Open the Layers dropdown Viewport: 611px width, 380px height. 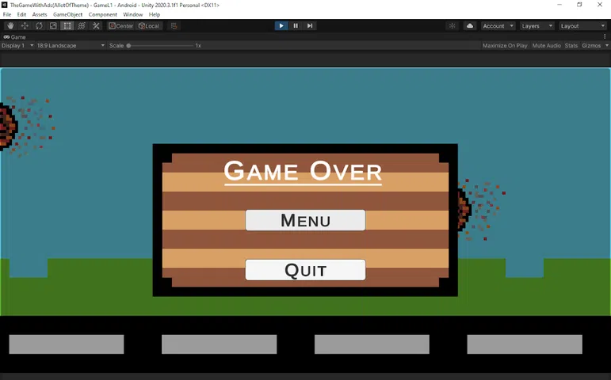pos(537,26)
